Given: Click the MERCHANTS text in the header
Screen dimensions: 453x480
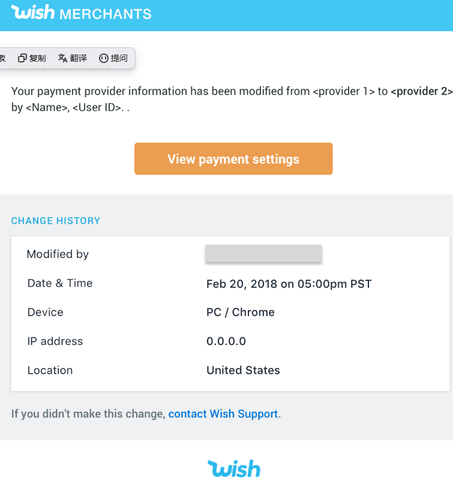Looking at the screenshot, I should [106, 13].
